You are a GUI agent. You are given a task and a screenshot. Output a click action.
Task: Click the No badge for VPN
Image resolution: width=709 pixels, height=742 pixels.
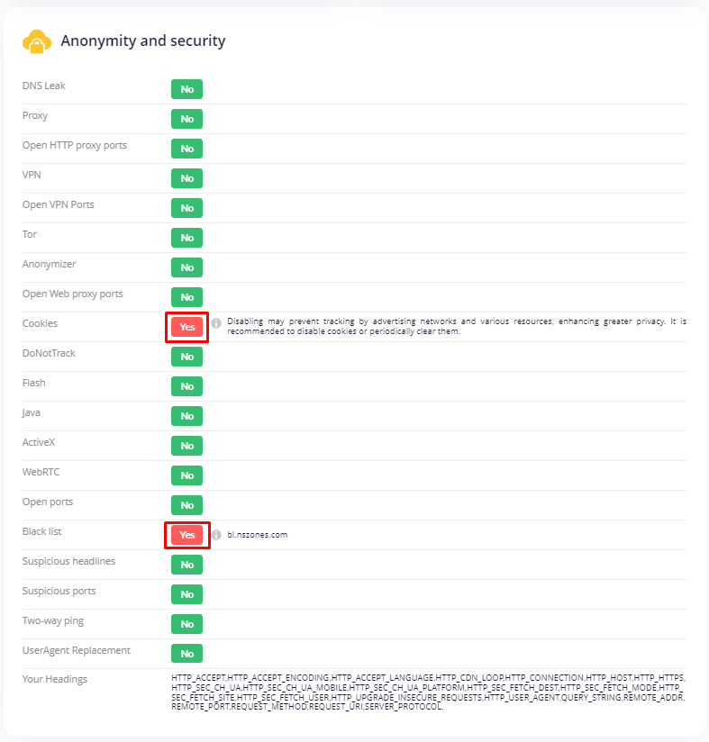point(187,178)
